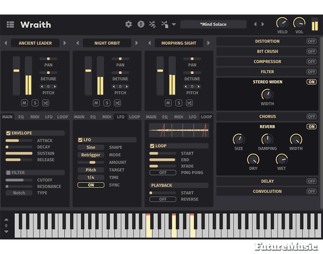Click the loop waveform display
The height and width of the screenshot is (254, 323).
(179, 130)
